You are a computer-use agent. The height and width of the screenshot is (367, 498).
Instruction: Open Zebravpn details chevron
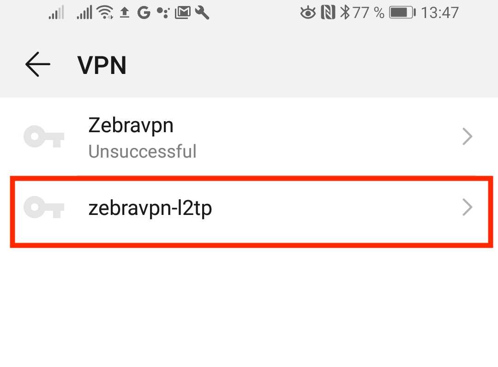tap(468, 137)
